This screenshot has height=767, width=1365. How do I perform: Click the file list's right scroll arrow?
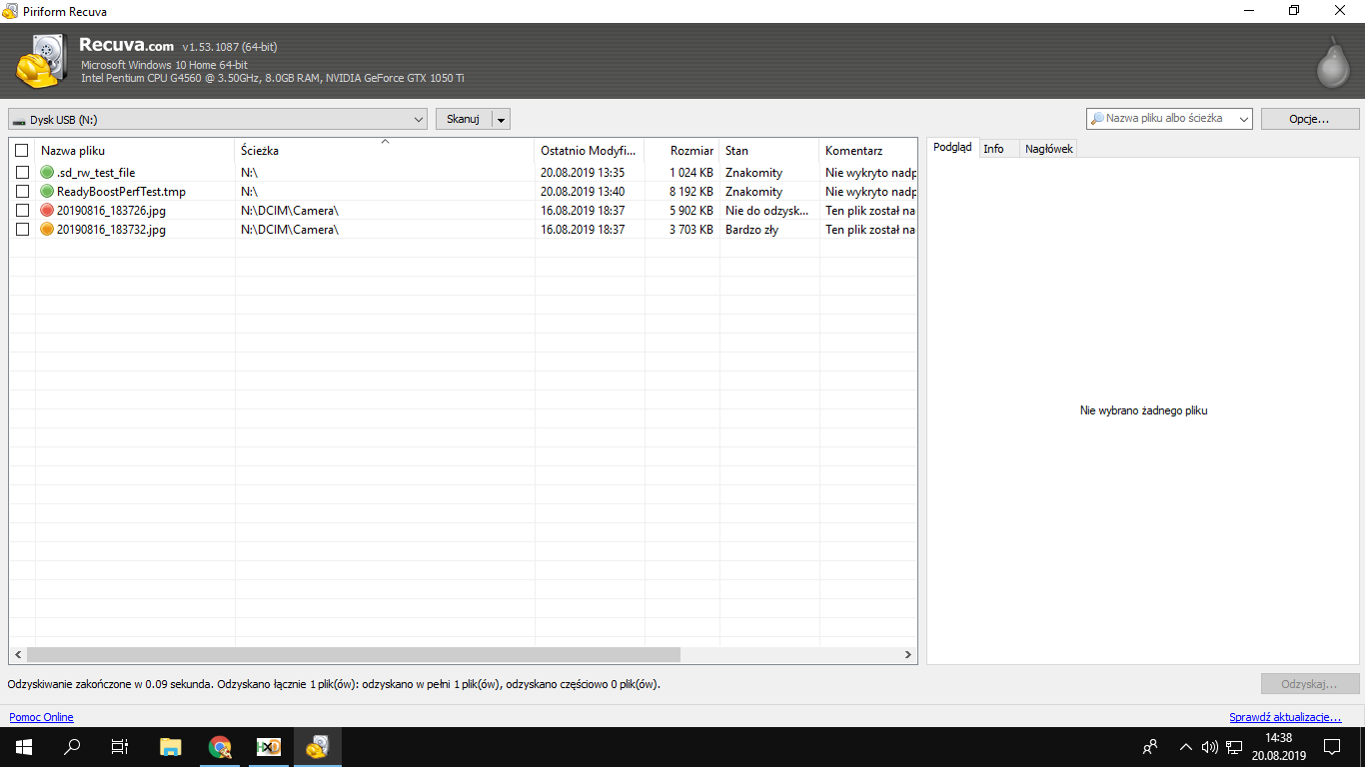click(908, 655)
